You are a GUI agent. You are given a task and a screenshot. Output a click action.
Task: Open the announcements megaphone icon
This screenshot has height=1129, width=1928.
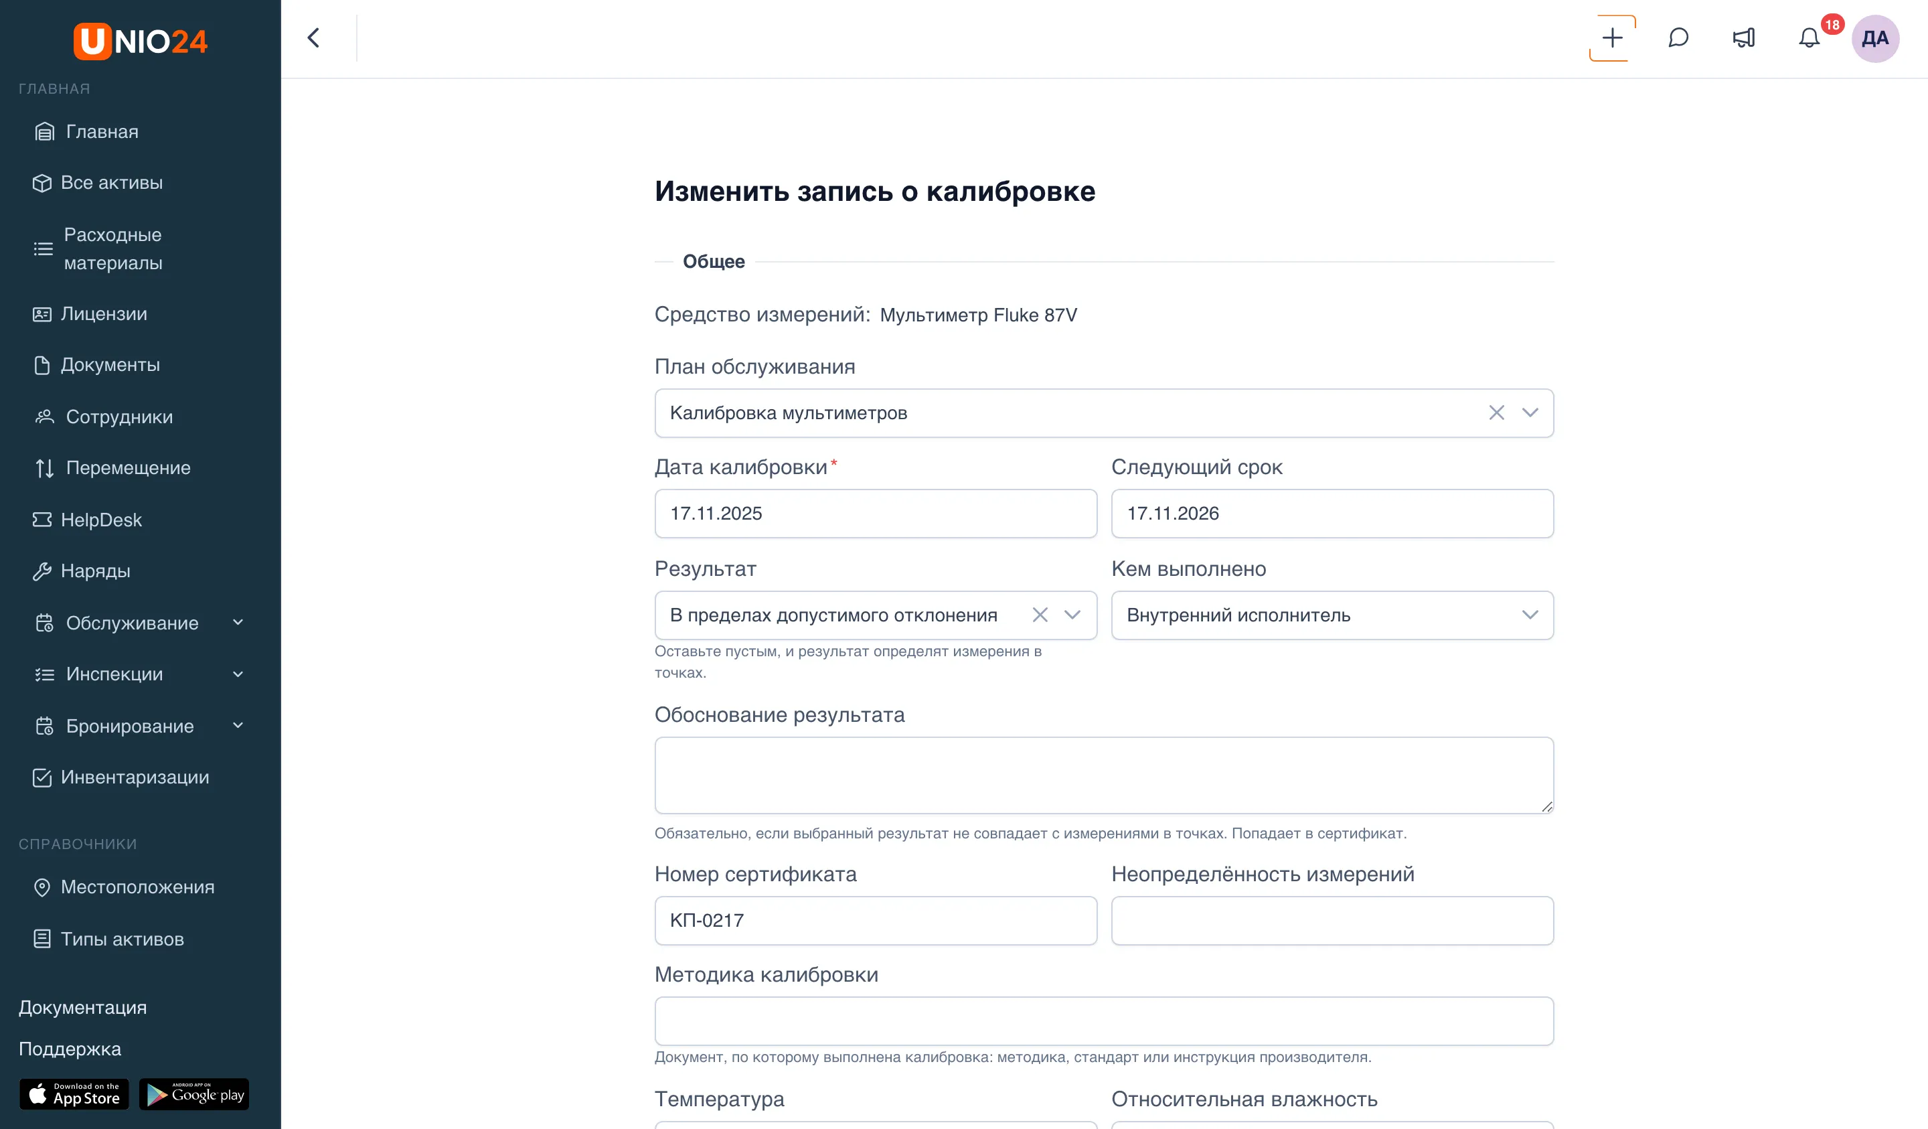point(1744,38)
